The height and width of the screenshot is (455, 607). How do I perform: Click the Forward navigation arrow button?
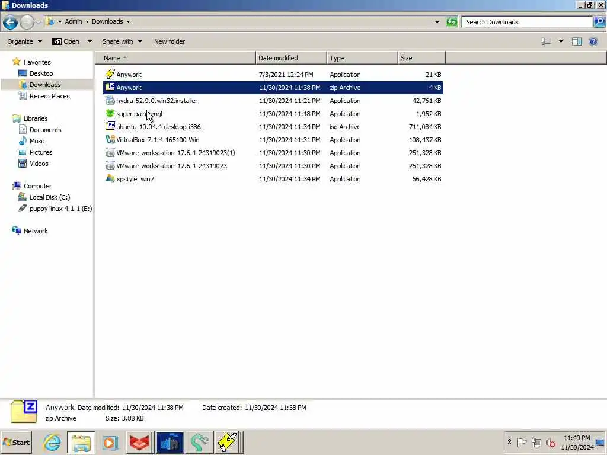pos(27,23)
